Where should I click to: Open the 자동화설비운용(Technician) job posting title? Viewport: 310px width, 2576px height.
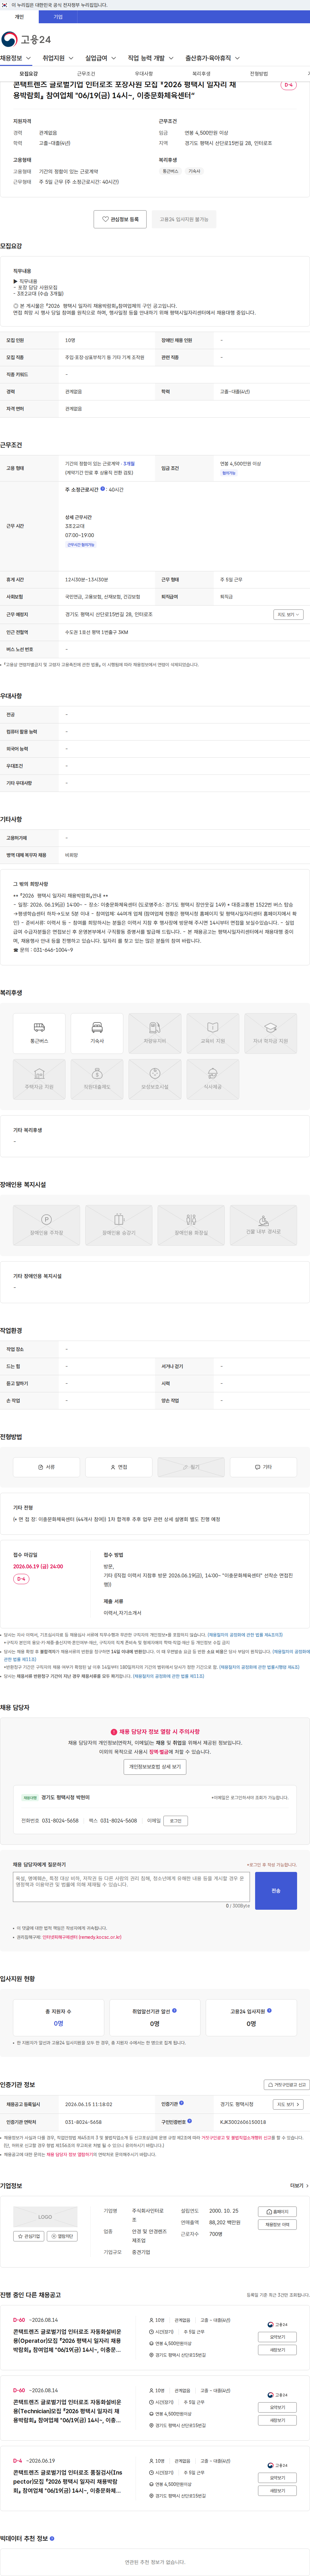(67, 2411)
